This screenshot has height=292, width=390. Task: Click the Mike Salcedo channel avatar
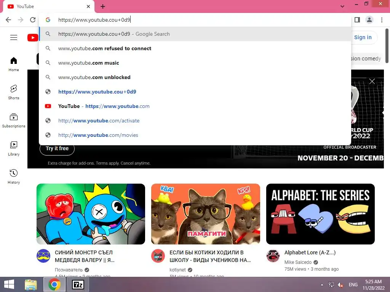coord(273,256)
